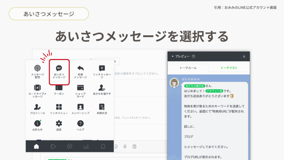Viewport: 284px width, 160px height.
Task: Open the リッチメニュー grid icon
Action: (x=59, y=109)
